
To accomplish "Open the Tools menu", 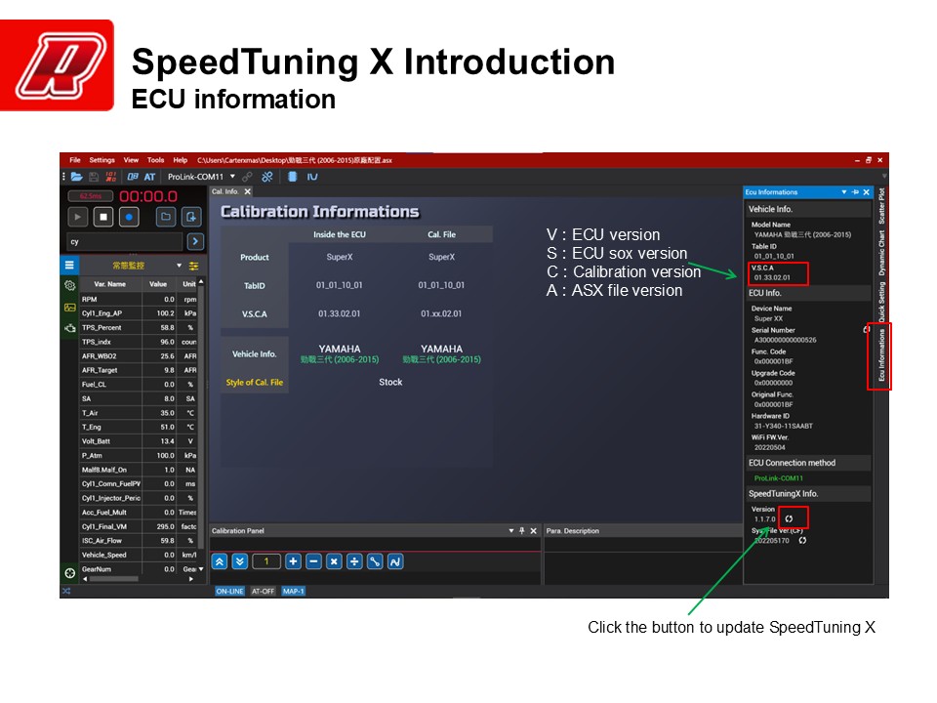I will (x=156, y=160).
